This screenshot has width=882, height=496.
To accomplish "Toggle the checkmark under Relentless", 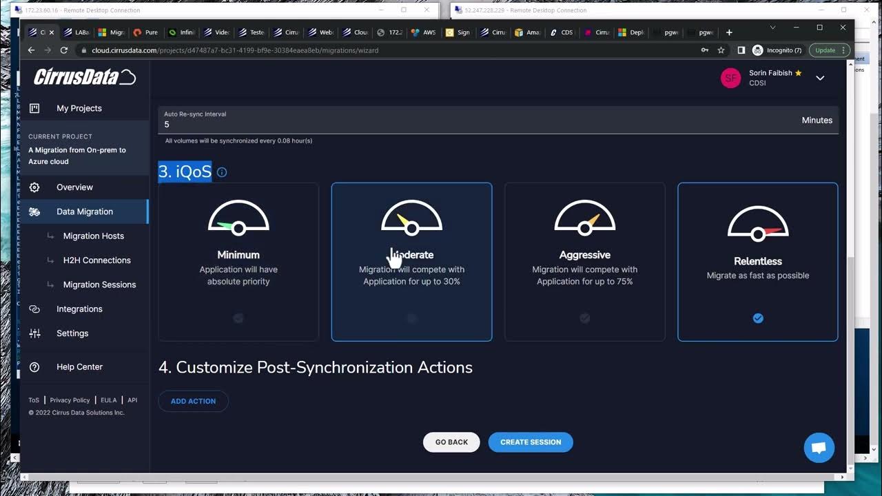I will [758, 318].
